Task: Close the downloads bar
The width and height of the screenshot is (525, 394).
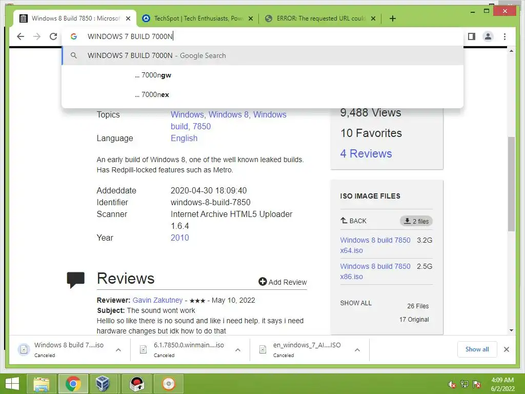Action: (x=506, y=349)
